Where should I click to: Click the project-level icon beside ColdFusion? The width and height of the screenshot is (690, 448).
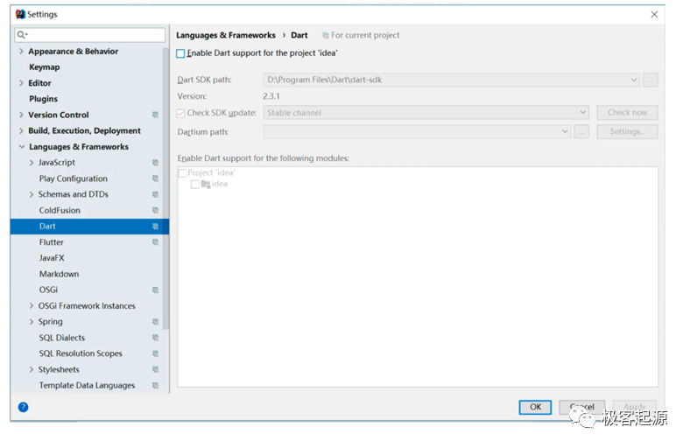click(155, 210)
